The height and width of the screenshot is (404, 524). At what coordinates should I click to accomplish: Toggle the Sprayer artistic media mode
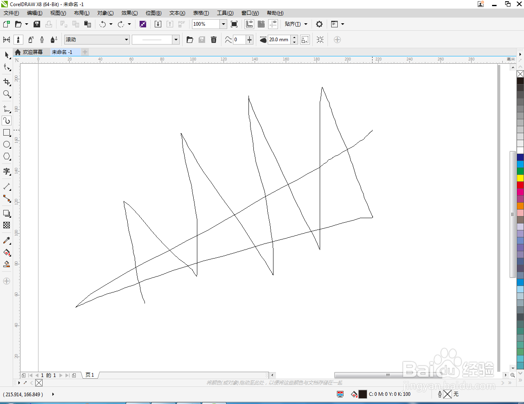click(x=30, y=40)
